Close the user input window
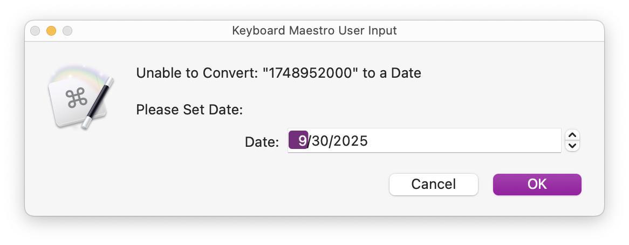This screenshot has width=629, height=245. point(35,31)
